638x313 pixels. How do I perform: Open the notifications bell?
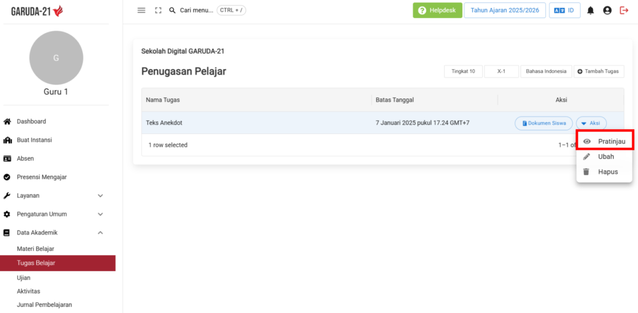pyautogui.click(x=591, y=11)
